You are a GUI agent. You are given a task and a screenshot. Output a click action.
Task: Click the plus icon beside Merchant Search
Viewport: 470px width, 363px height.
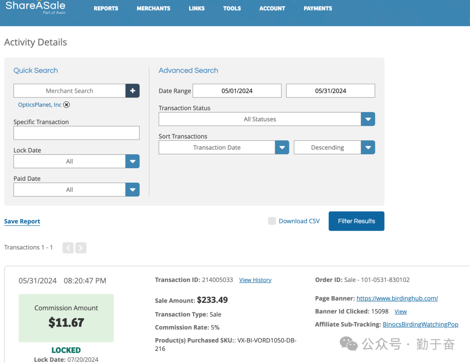click(x=132, y=91)
